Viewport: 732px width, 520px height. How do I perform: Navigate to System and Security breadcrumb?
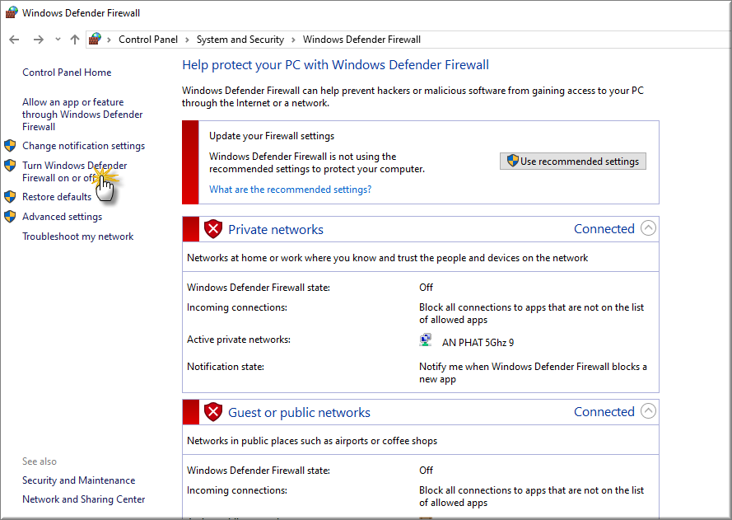tap(240, 40)
